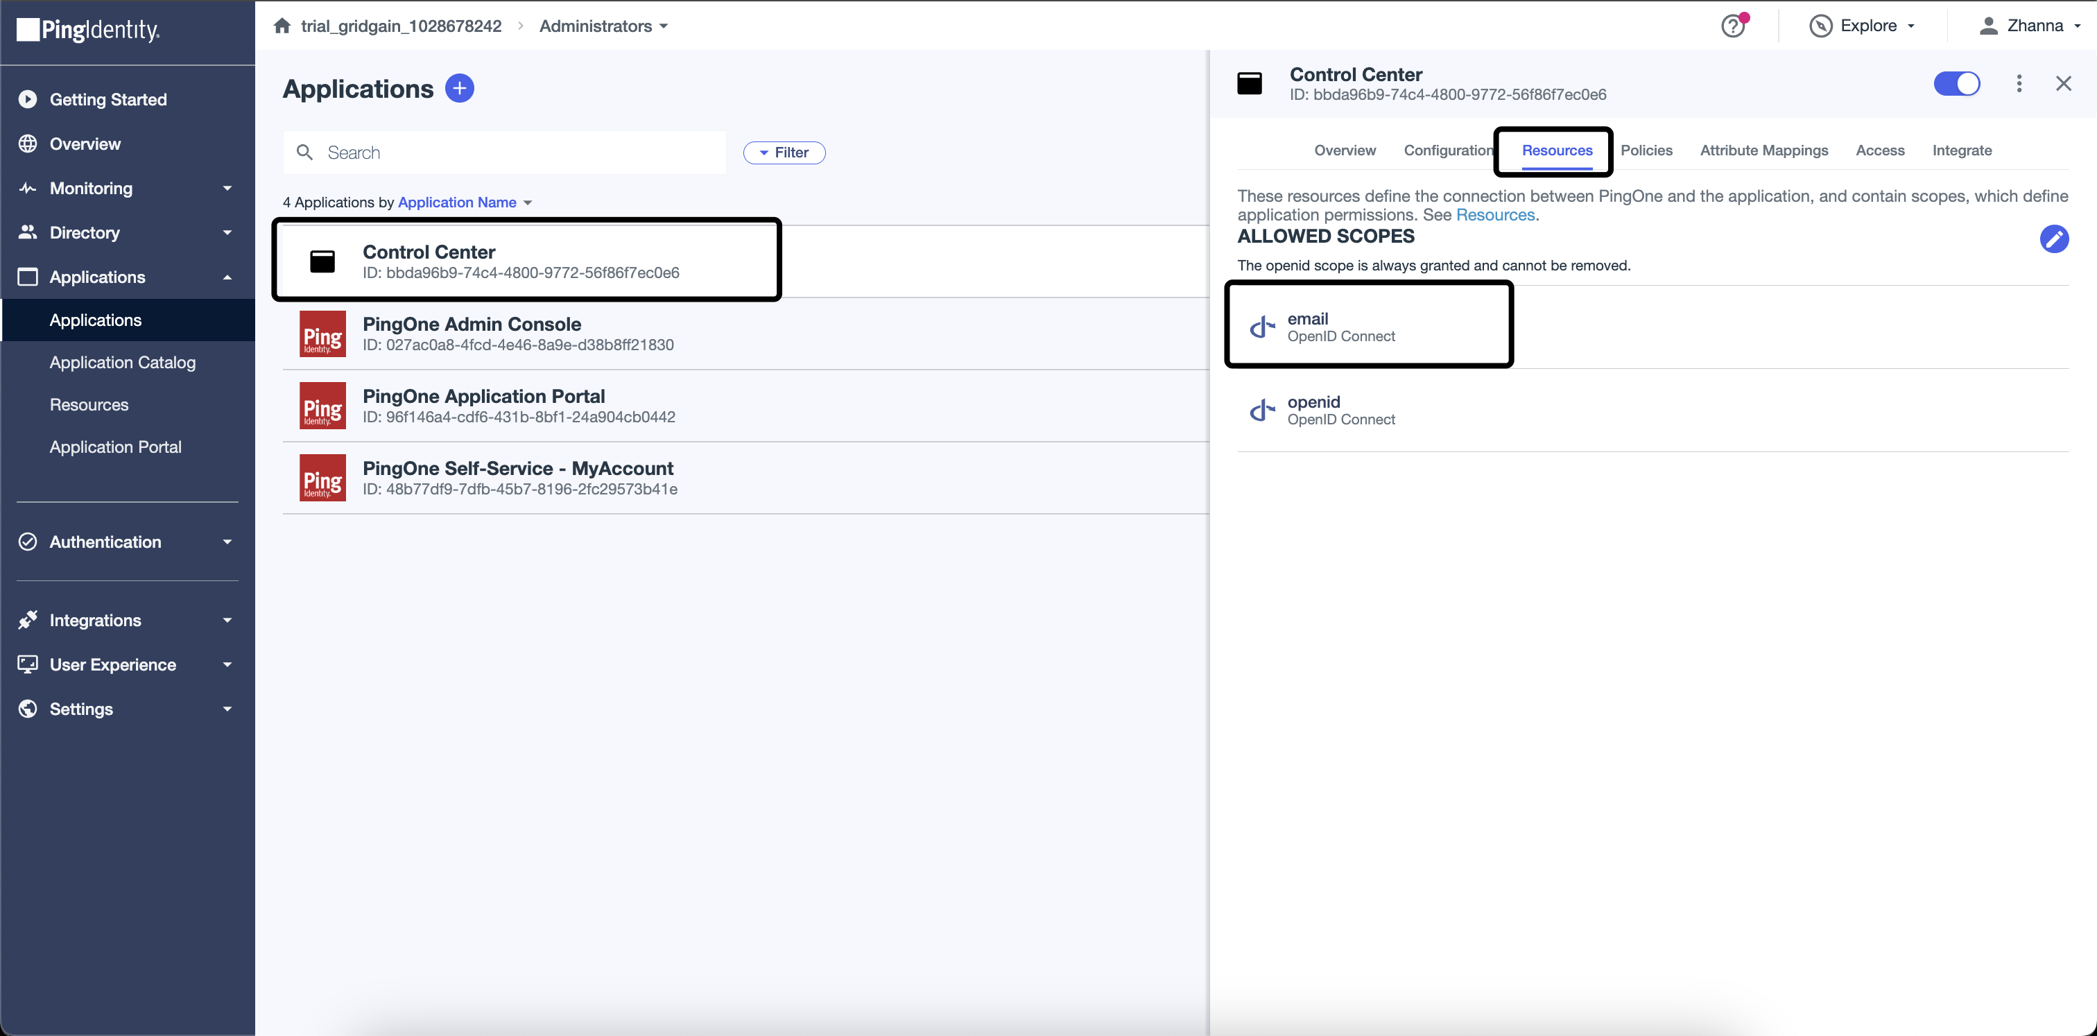This screenshot has height=1036, width=2097.
Task: Select the PingOne Admin Console application row
Action: [745, 334]
